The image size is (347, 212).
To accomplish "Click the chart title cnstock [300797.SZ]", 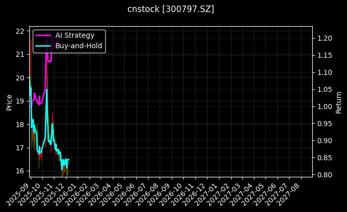I will [171, 9].
